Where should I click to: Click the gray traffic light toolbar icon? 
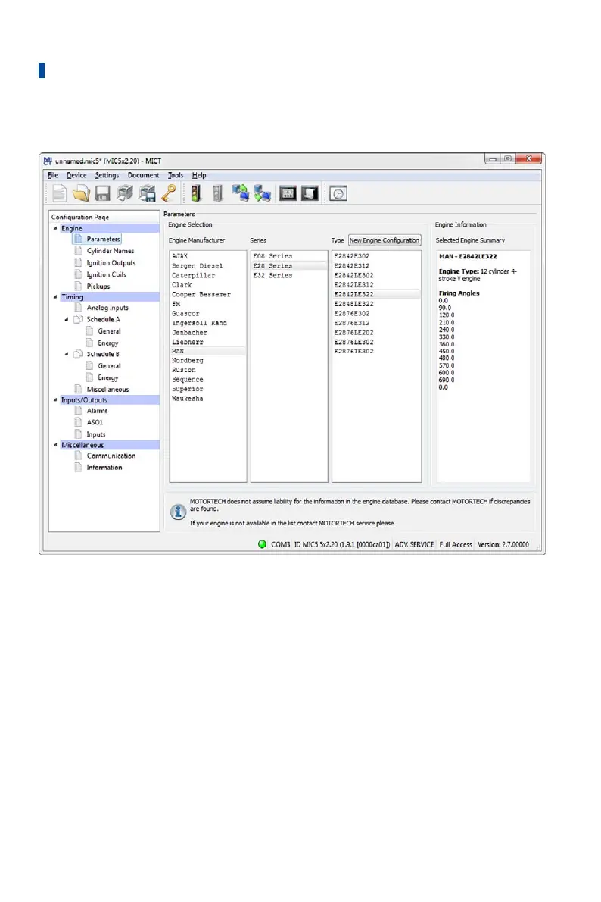217,193
